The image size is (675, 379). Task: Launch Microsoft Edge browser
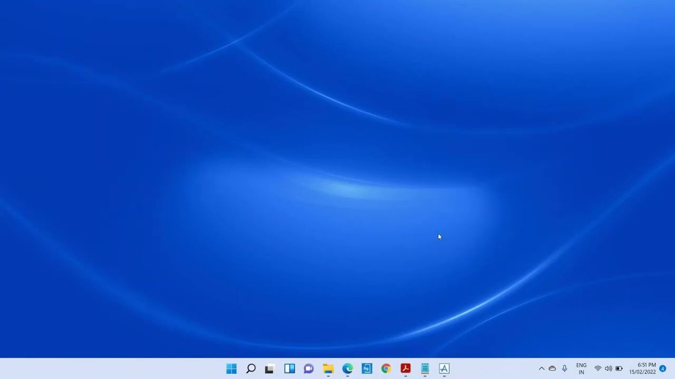(x=348, y=368)
